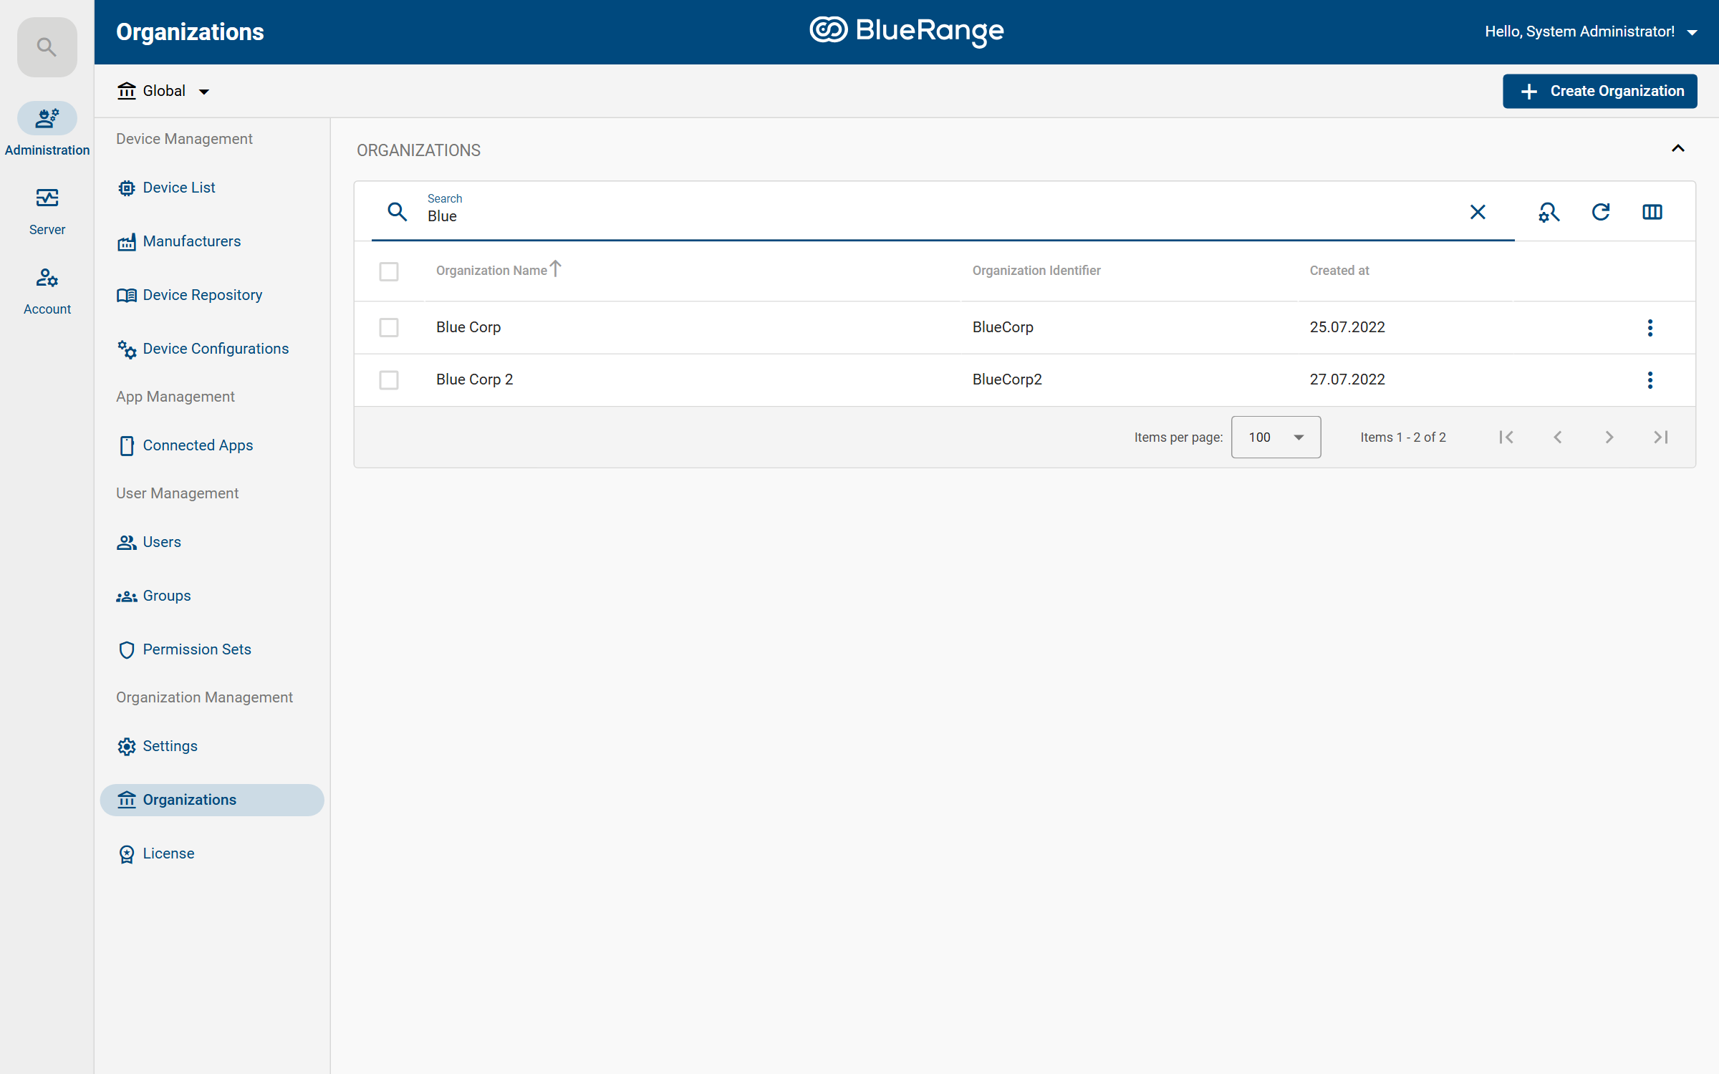Go to the last page of results

click(x=1661, y=437)
